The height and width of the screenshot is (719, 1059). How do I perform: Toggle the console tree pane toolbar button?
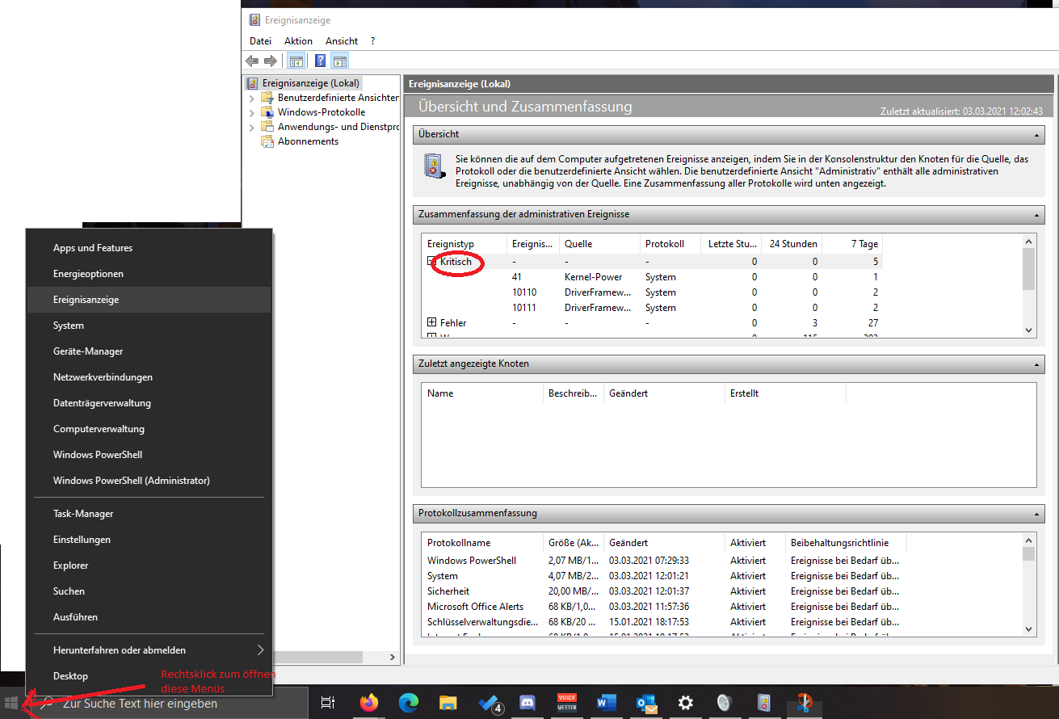(296, 61)
